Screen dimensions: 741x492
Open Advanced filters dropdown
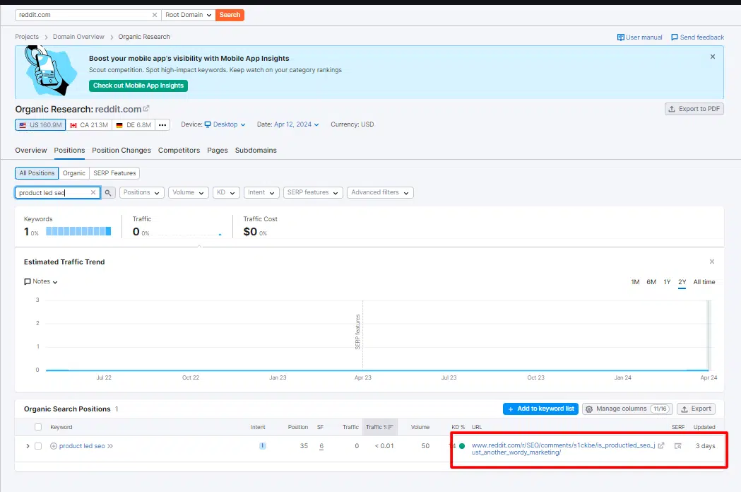[380, 192]
